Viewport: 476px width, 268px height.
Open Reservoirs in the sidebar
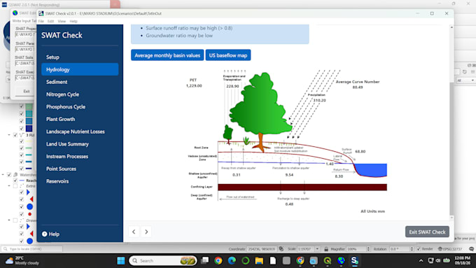pyautogui.click(x=80, y=181)
